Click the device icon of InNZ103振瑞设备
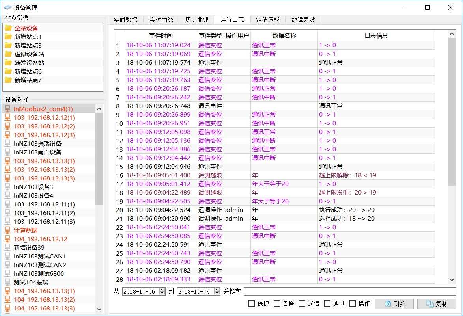This screenshot has height=316, width=463. coord(7,143)
